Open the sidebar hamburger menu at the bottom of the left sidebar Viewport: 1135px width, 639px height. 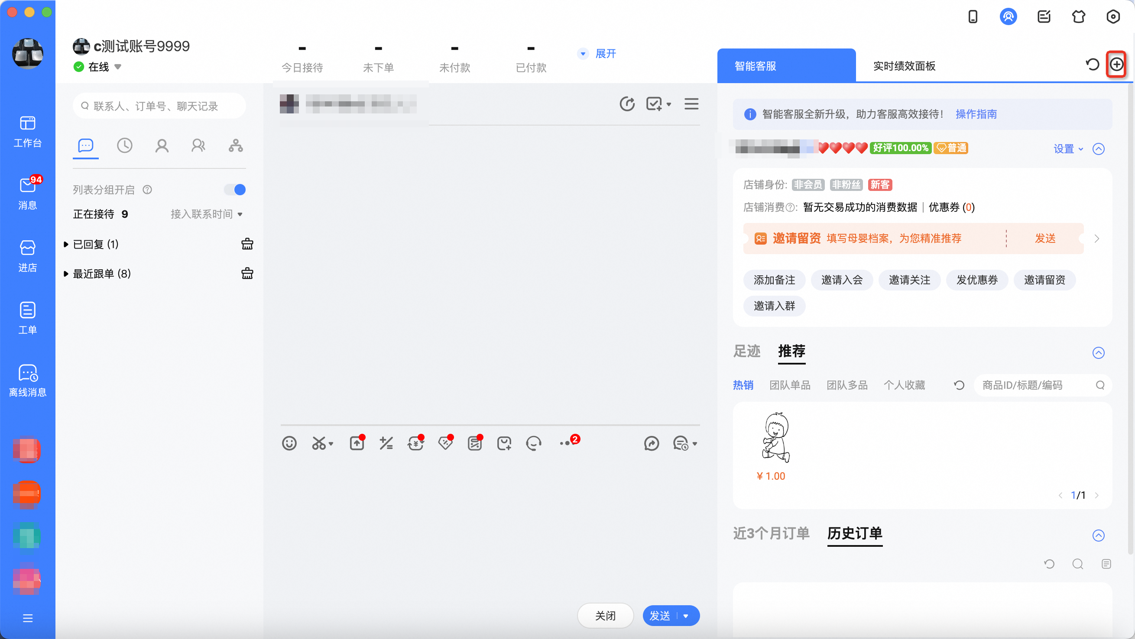point(27,618)
